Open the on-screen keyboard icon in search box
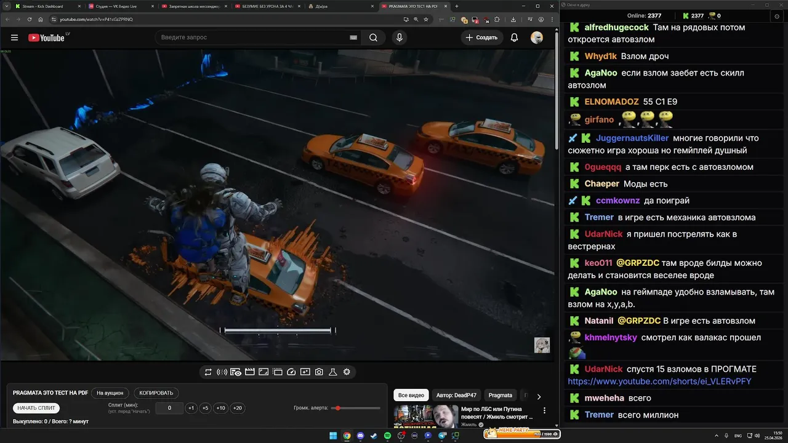The height and width of the screenshot is (443, 788). tap(353, 38)
